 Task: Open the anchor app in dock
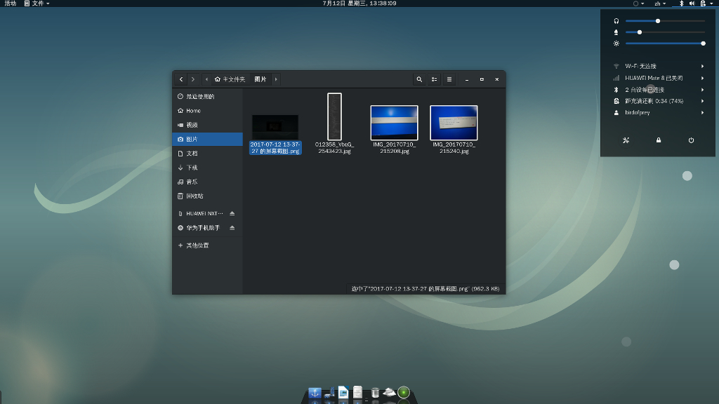tap(315, 393)
